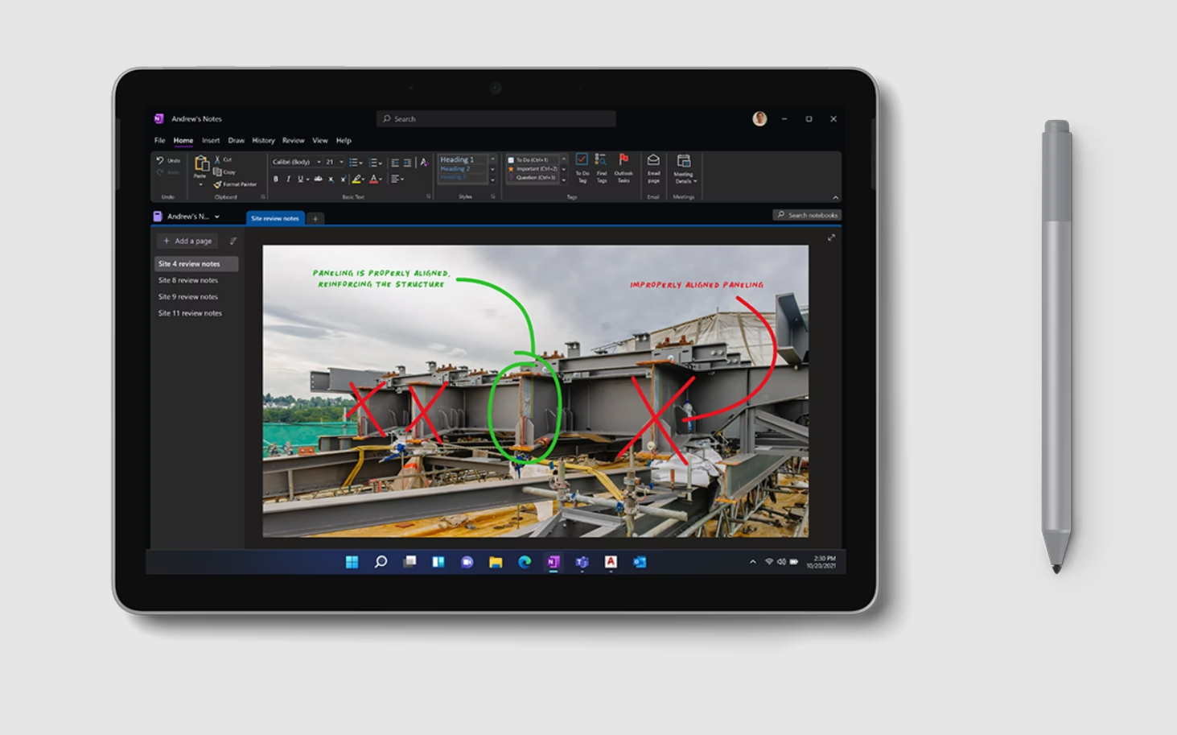Switch to the Insert ribbon tab
1177x735 pixels.
tap(211, 141)
